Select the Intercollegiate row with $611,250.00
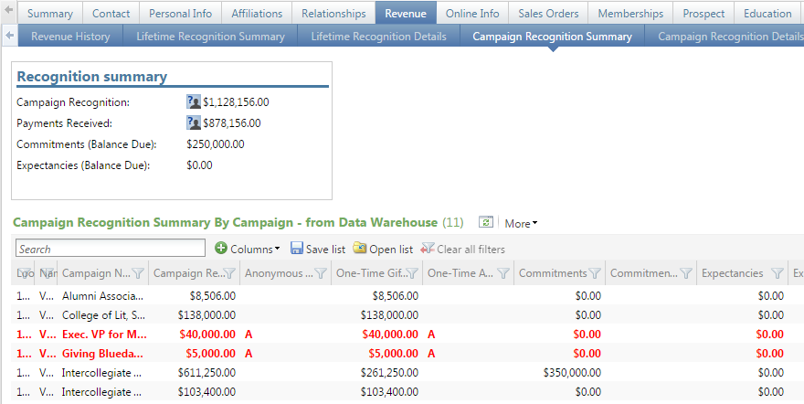 pos(100,373)
